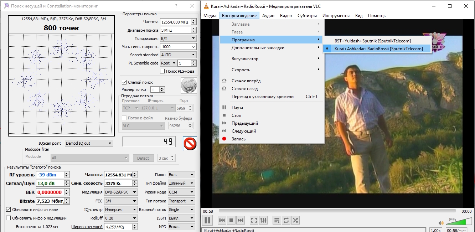This screenshot has width=475, height=232.
Task: Open RollOff 0.20 dropdown
Action: point(120,218)
